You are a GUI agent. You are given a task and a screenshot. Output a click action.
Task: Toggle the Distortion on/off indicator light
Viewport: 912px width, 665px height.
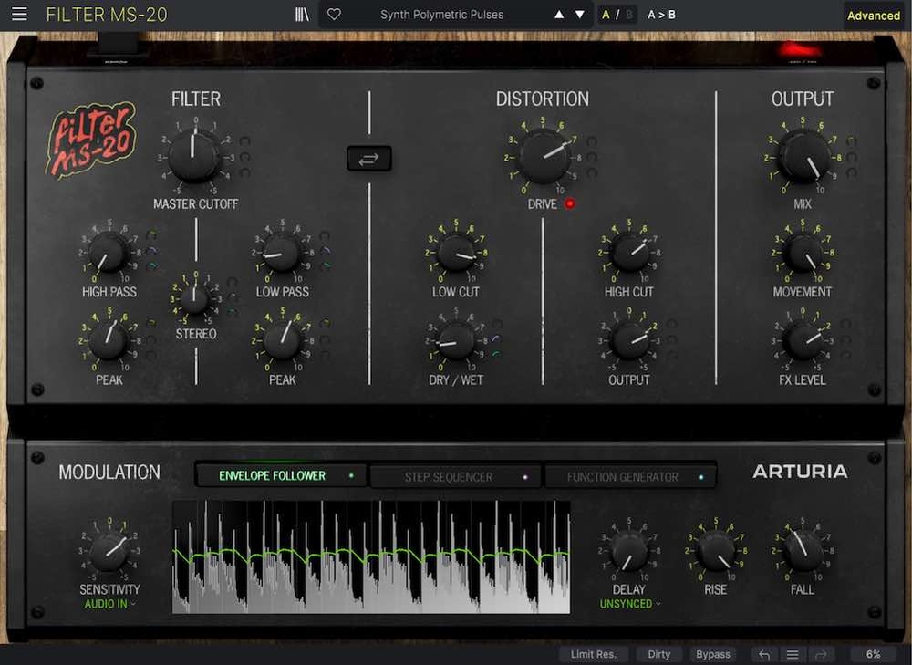[x=570, y=204]
